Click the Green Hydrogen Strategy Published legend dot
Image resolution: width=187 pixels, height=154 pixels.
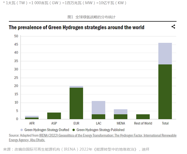74,130
